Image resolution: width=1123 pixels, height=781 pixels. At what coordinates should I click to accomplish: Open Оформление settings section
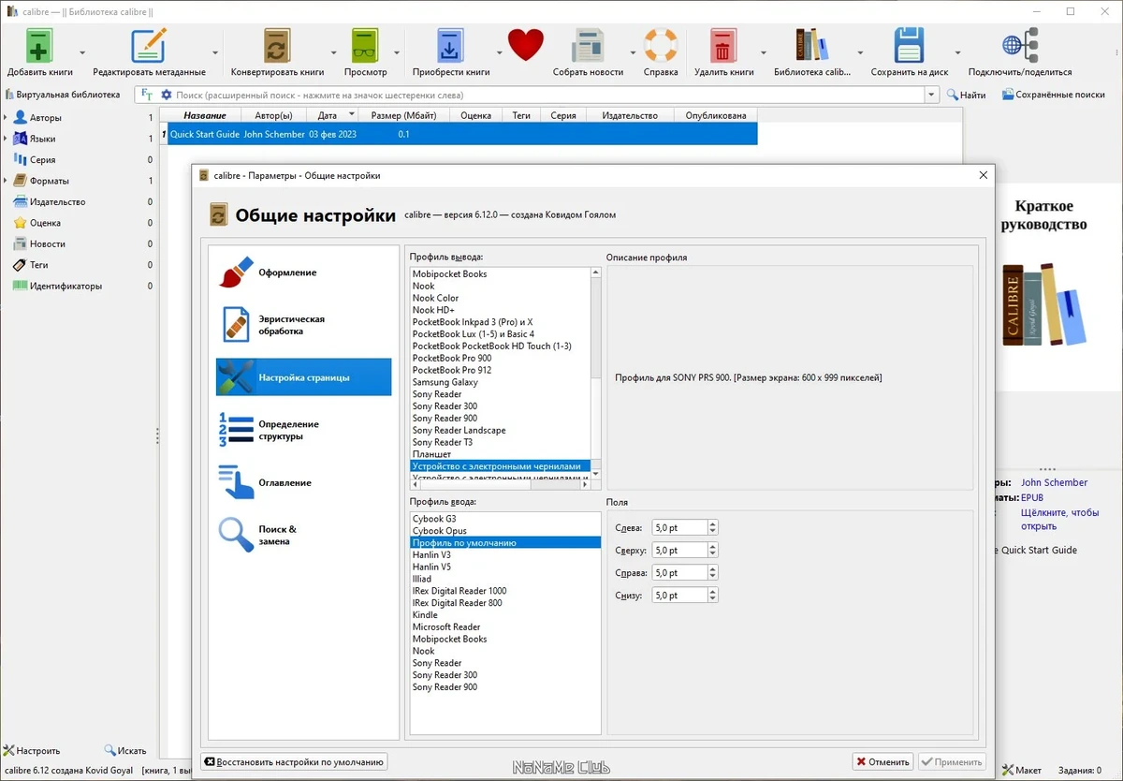(304, 273)
